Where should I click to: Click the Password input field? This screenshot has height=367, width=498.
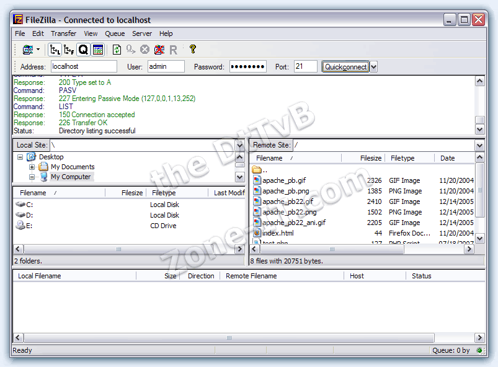point(248,66)
